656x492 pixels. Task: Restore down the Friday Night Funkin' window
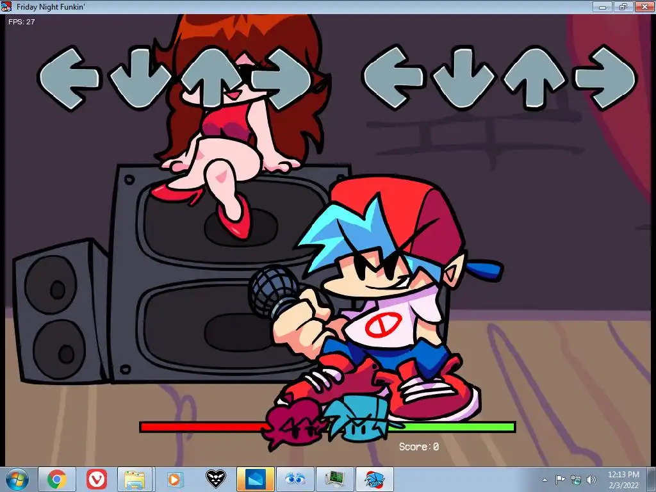(x=623, y=6)
